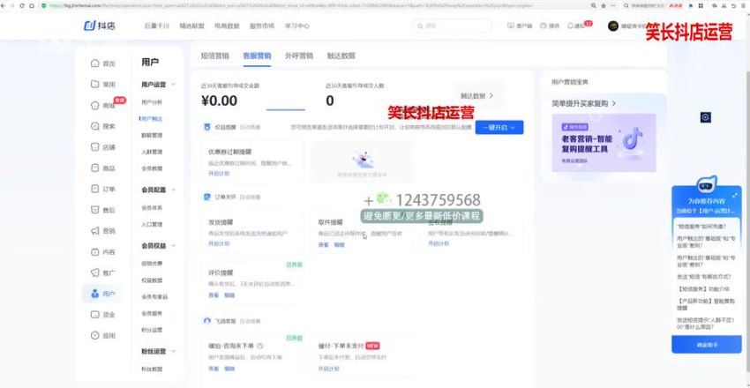The image size is (750, 388).
Task: Select 积分运营 in user submenu
Action: [152, 330]
